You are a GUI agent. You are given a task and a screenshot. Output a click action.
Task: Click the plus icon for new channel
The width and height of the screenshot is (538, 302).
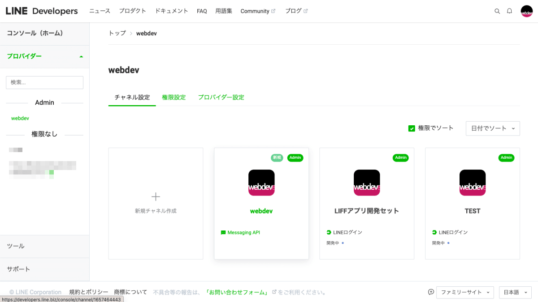tap(156, 196)
